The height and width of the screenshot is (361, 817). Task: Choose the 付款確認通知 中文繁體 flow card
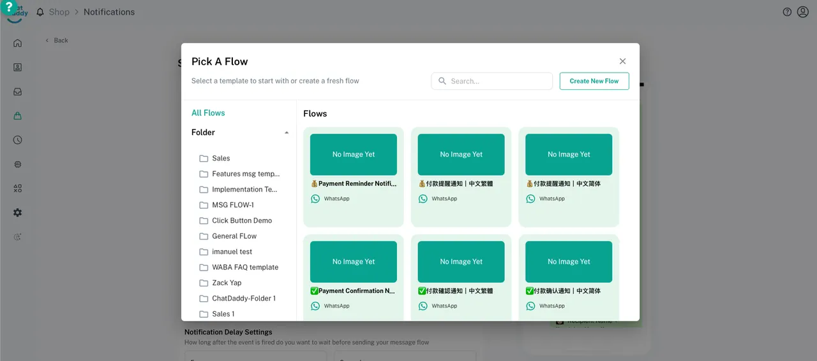tap(461, 274)
